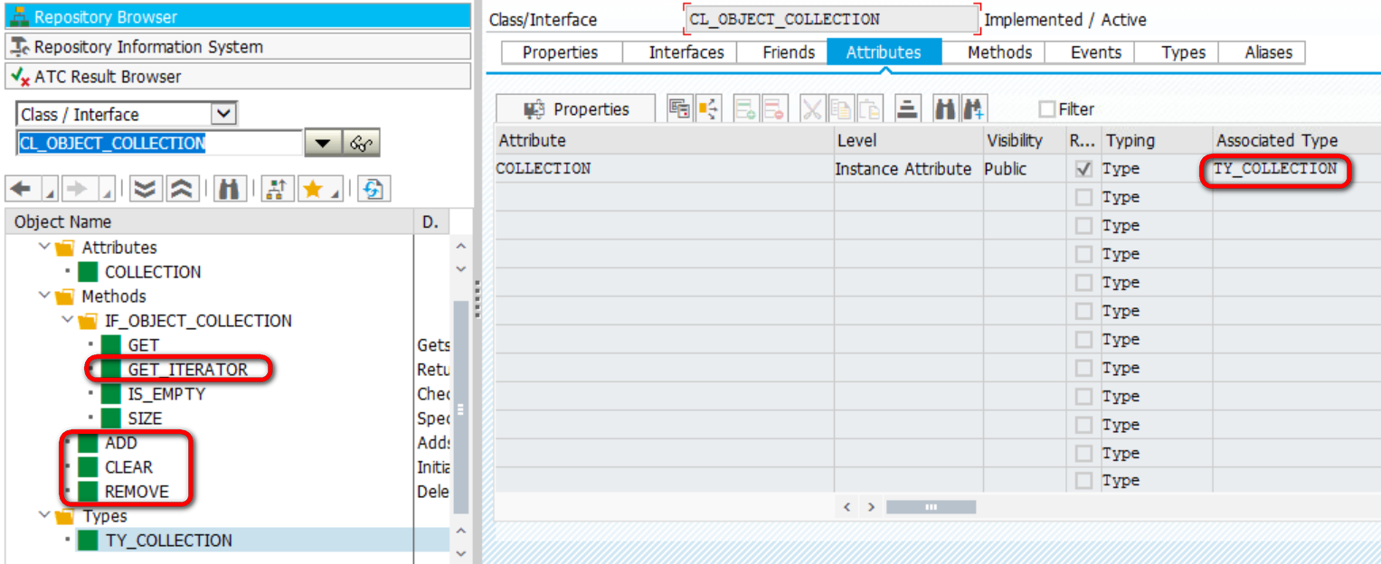Select GET_ITERATOR method in tree
Screen dimensions: 1381x564
(187, 370)
